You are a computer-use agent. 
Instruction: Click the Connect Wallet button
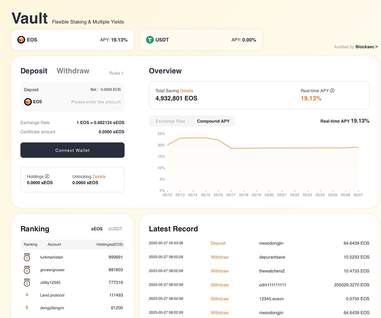(72, 150)
